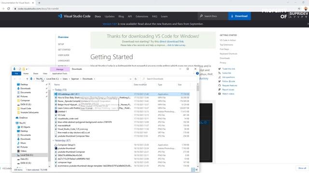Select the Untitled-1 Photoshop file icon
The height and width of the screenshot is (173, 309).
tap(56, 111)
